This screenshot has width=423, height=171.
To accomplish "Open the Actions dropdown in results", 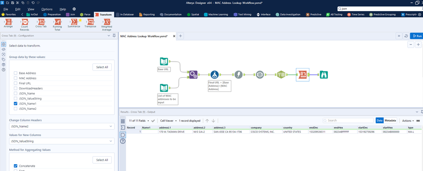I will [408, 121].
